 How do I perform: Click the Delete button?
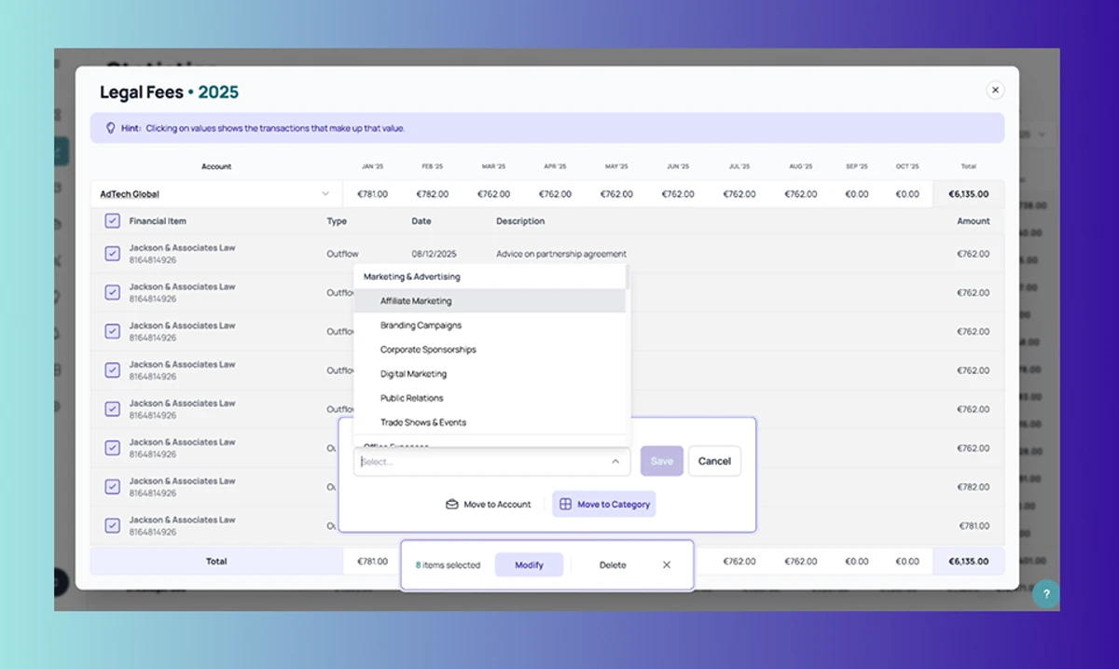click(x=613, y=564)
